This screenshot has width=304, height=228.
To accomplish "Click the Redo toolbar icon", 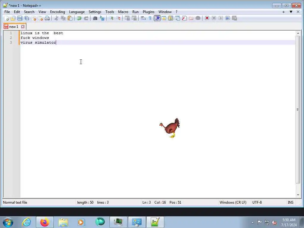I will pyautogui.click(x=86, y=18).
